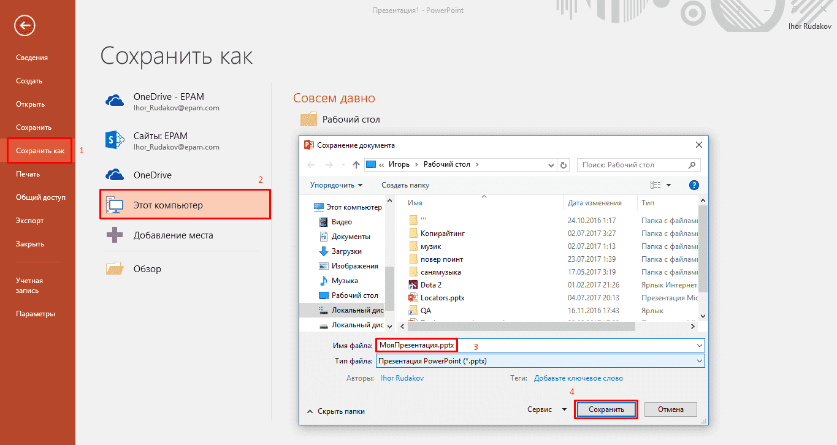Click the Ihor Rudakov author link
Viewport: 837px width, 445px height.
(x=402, y=378)
